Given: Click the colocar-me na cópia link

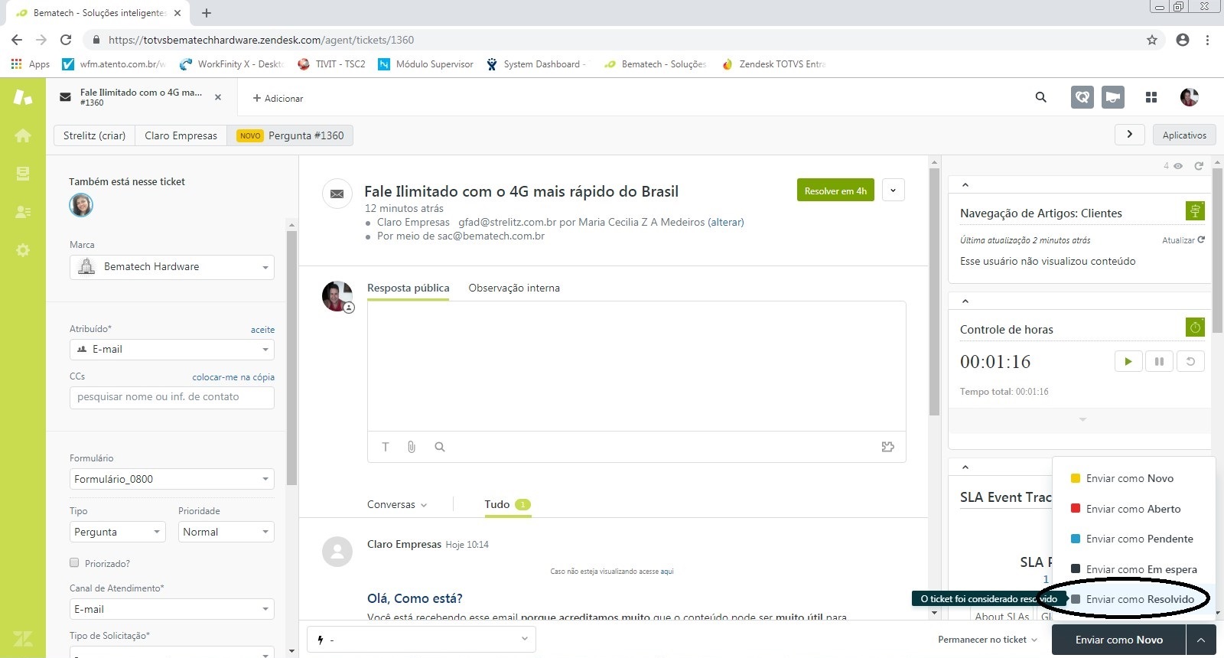Looking at the screenshot, I should click(233, 377).
